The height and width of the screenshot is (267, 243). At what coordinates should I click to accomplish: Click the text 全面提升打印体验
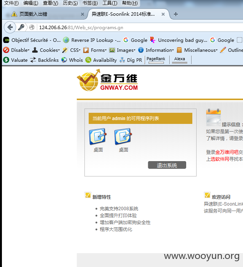[x=118, y=216]
